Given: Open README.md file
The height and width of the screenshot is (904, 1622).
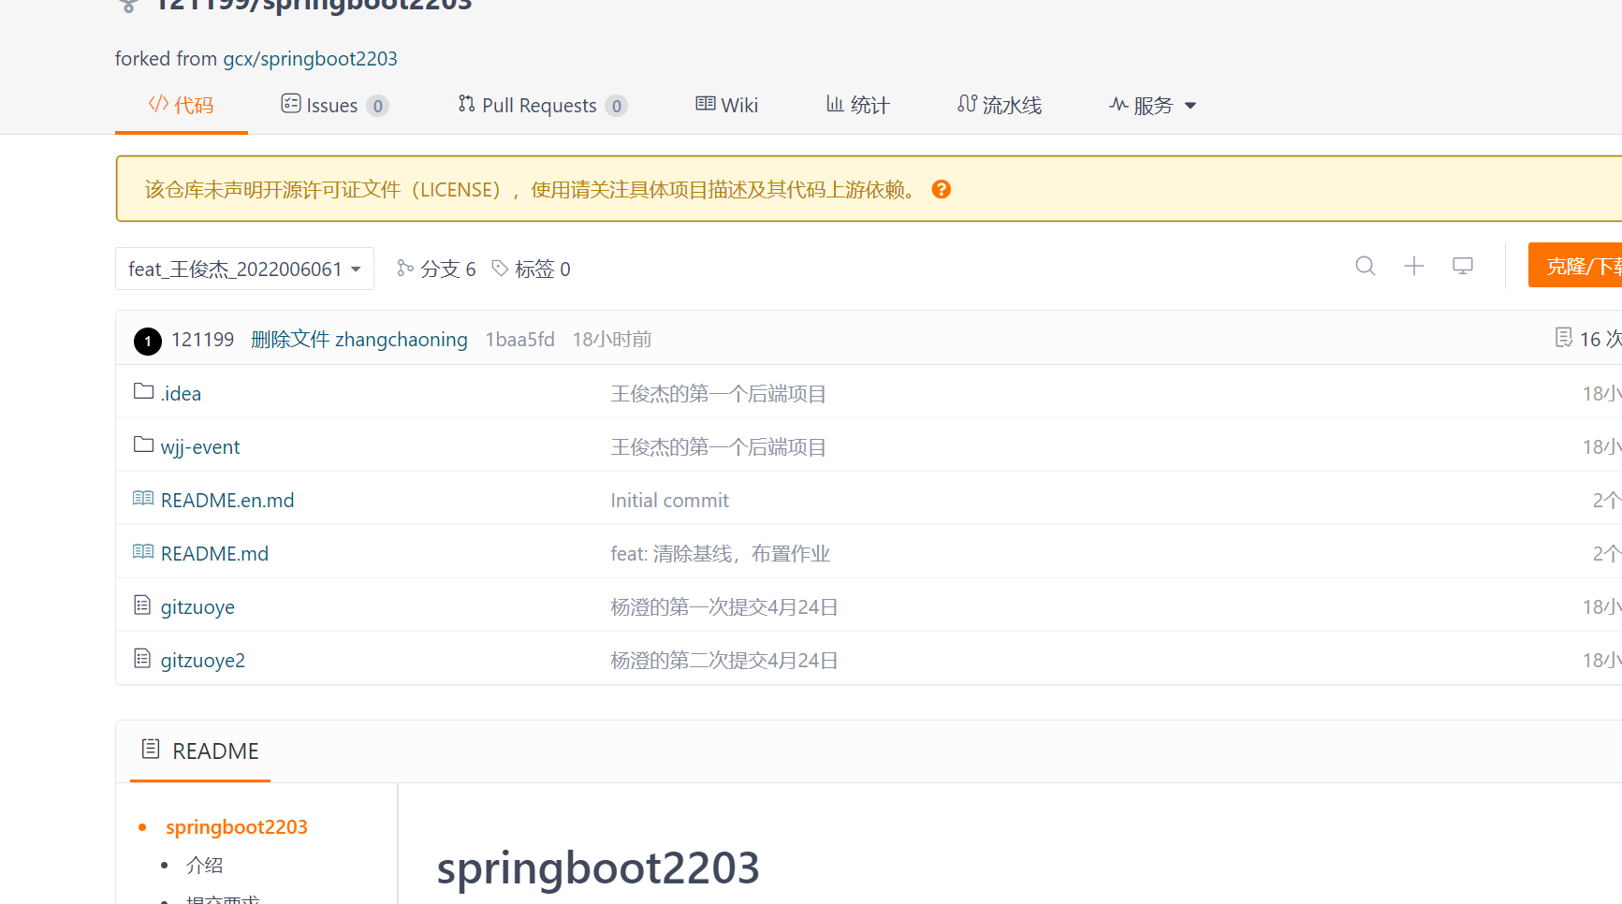Looking at the screenshot, I should coord(214,553).
